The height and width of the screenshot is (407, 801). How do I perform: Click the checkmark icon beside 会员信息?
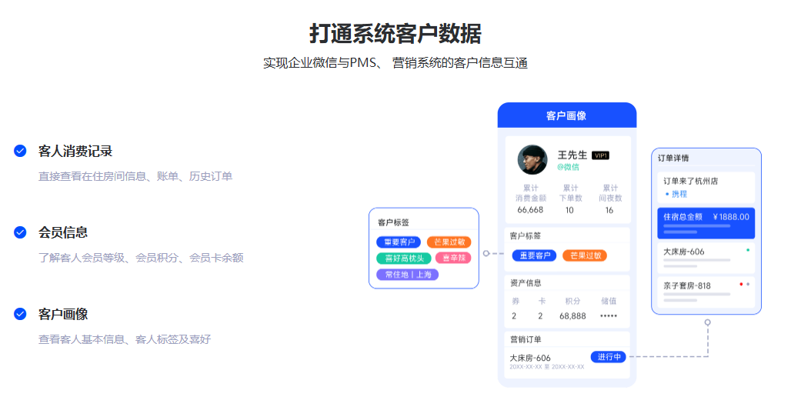click(20, 232)
